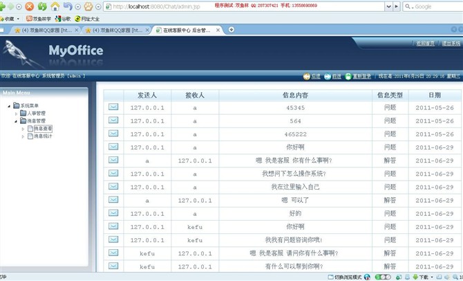The image size is (463, 281).
Task: Open a new browser tab
Action: click(x=231, y=30)
